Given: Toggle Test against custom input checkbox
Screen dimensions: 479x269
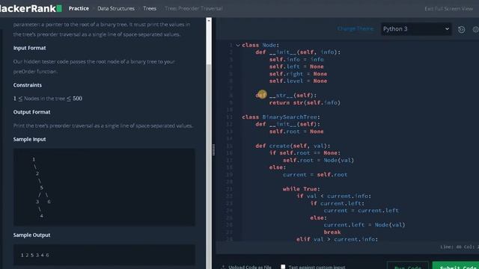Looking at the screenshot, I should pyautogui.click(x=283, y=267).
